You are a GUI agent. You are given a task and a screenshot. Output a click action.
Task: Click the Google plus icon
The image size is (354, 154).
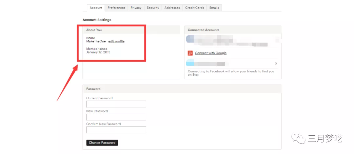coord(190,53)
